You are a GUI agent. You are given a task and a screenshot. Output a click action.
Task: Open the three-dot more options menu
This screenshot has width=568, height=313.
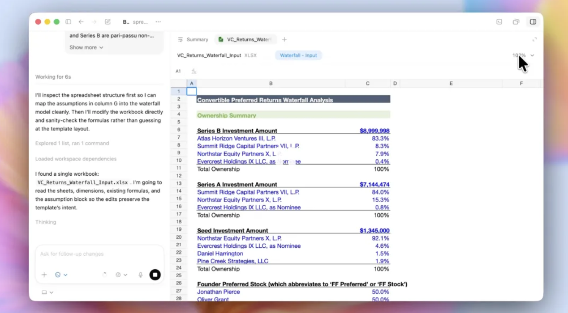(158, 22)
